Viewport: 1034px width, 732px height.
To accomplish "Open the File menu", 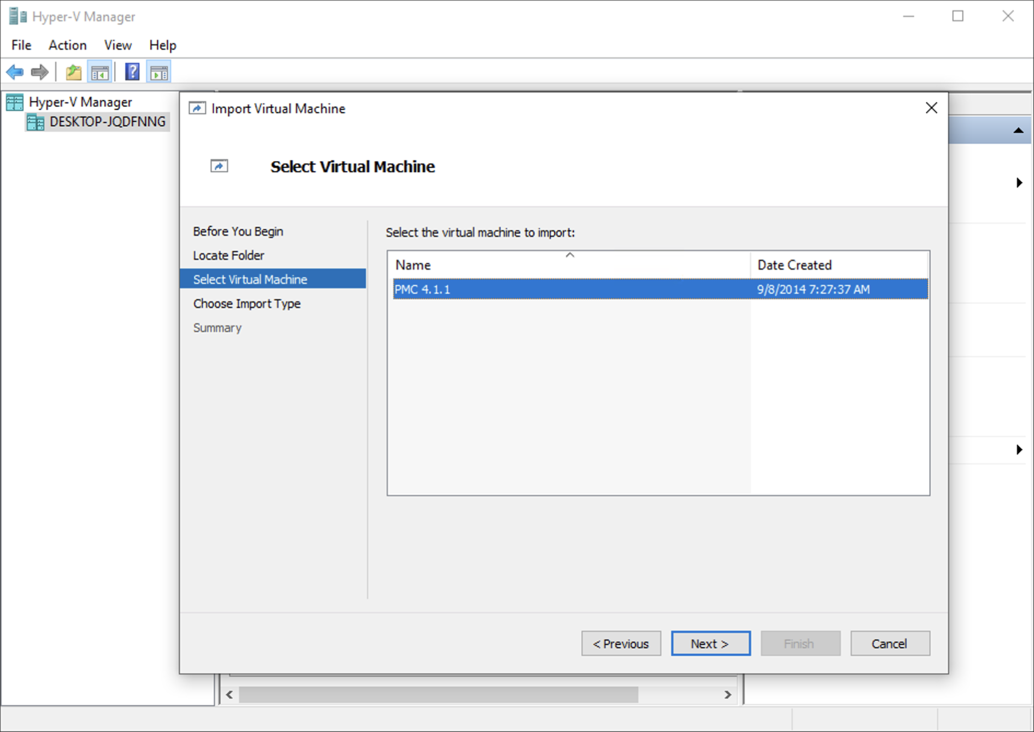I will point(21,45).
